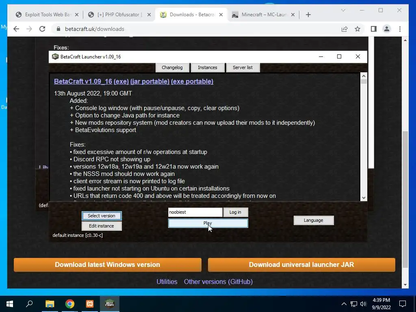
Task: Click Chrome icon in taskbar
Action: click(x=70, y=304)
